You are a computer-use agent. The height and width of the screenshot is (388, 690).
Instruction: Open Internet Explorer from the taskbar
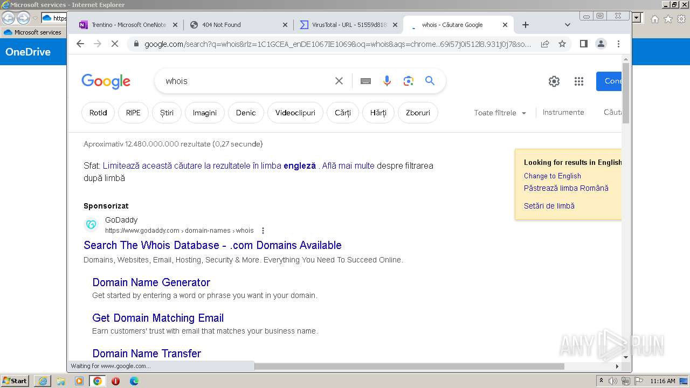coord(43,381)
